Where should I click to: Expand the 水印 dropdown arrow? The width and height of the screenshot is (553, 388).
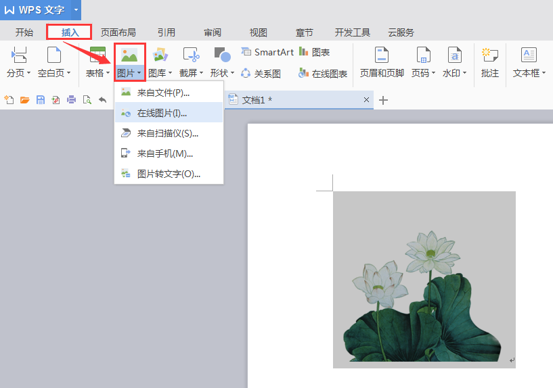464,73
